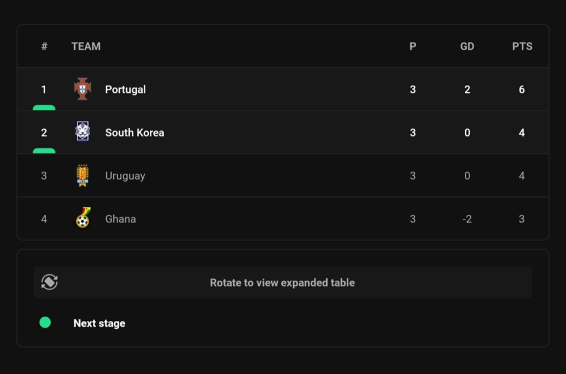Tap the South Korea crest icon

(x=82, y=131)
